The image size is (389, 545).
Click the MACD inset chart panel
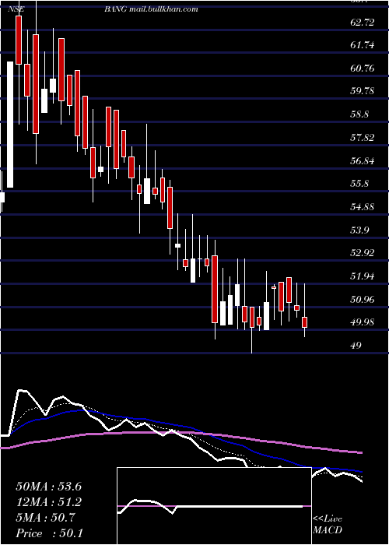pos(214,506)
